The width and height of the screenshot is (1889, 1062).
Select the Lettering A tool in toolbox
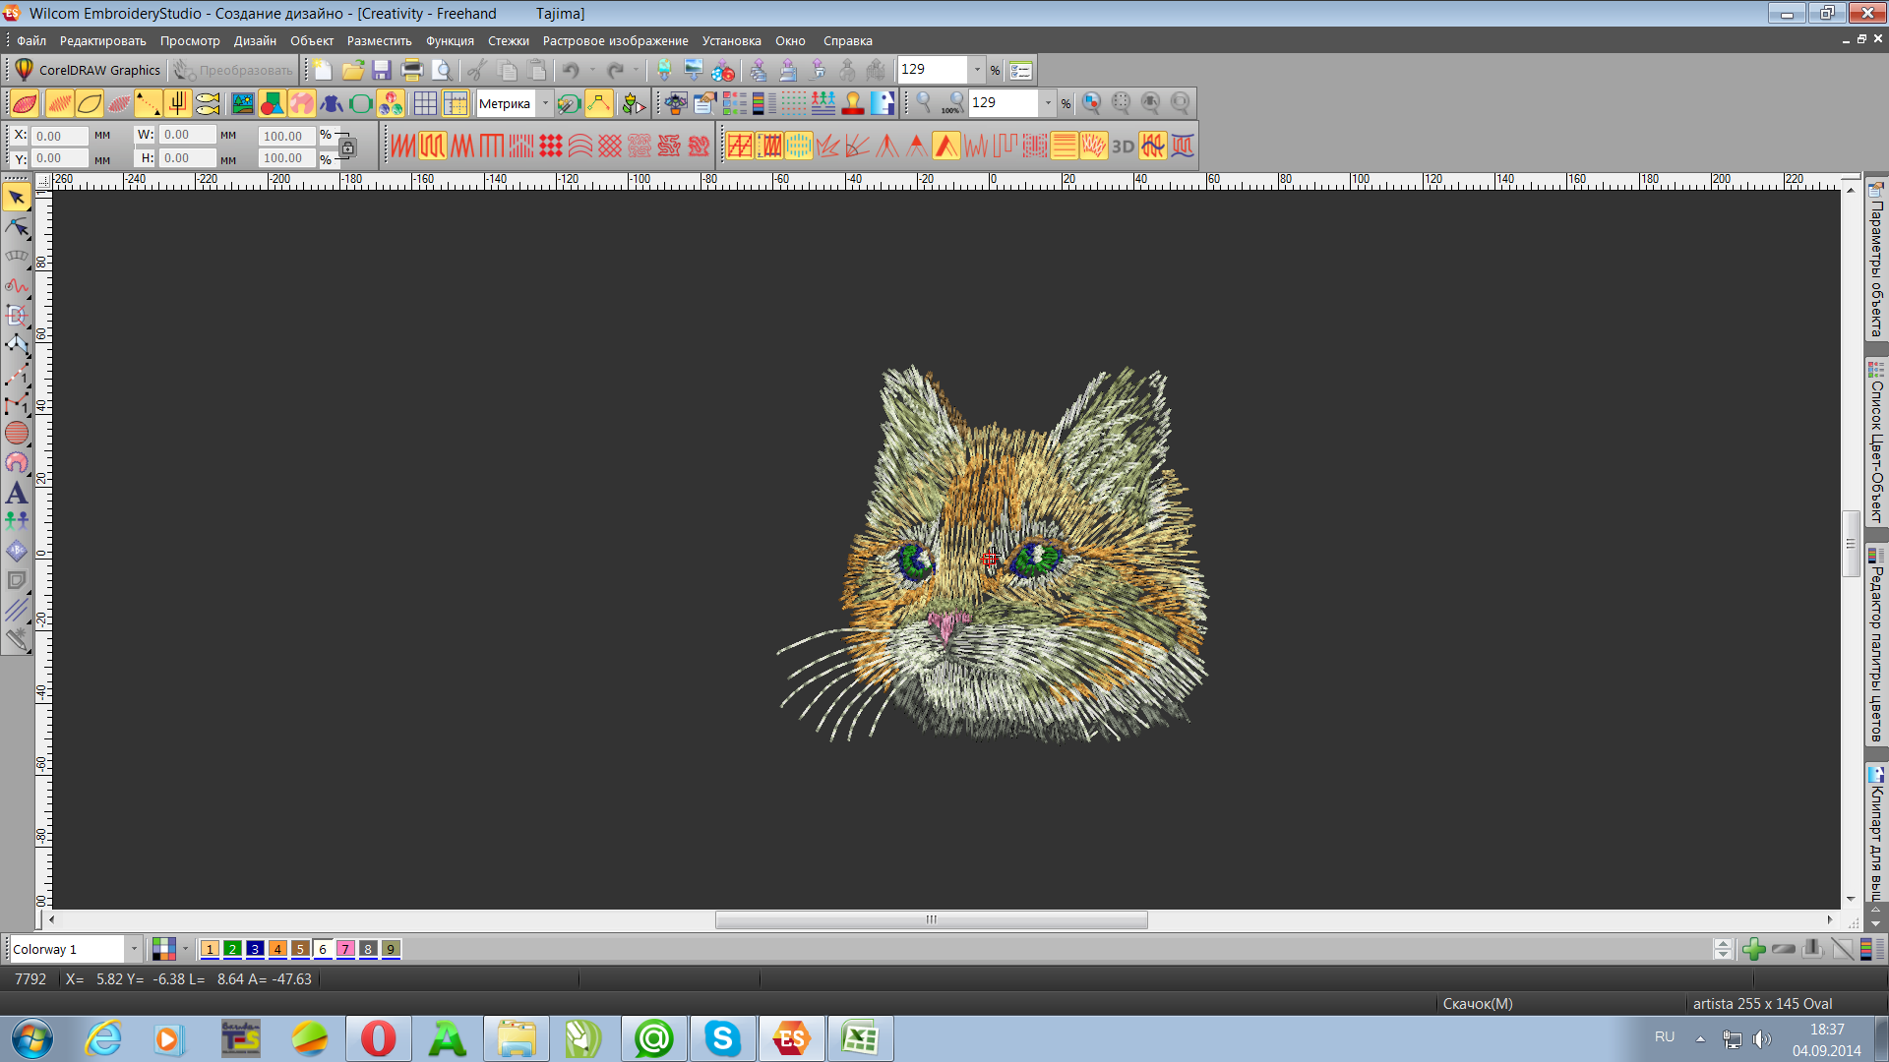click(17, 493)
